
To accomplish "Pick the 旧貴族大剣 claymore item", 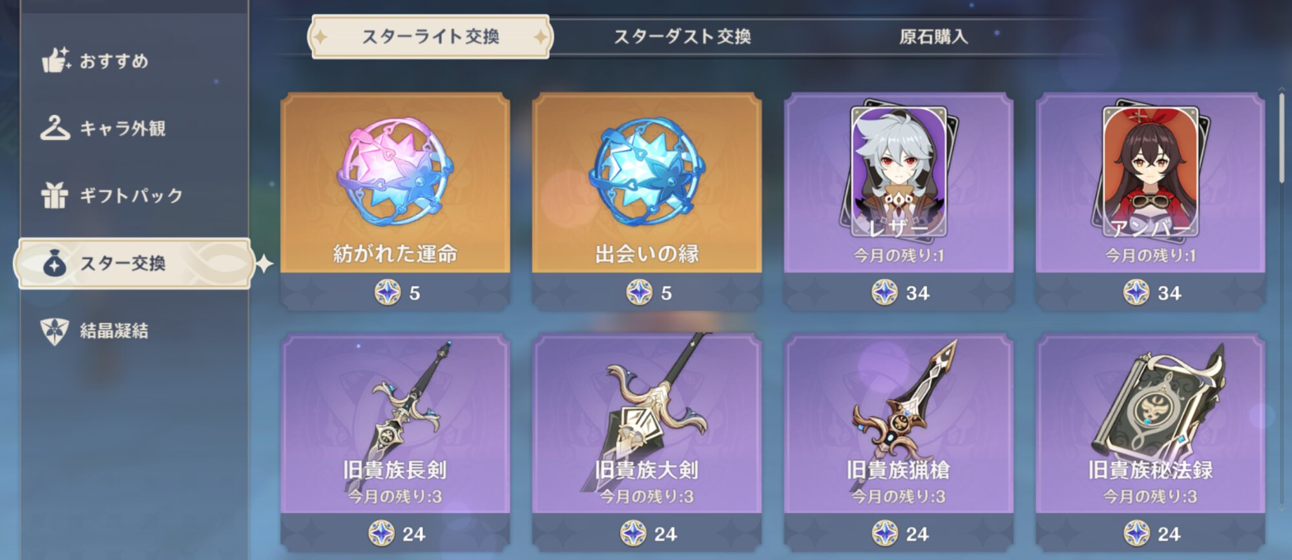I will [x=647, y=442].
